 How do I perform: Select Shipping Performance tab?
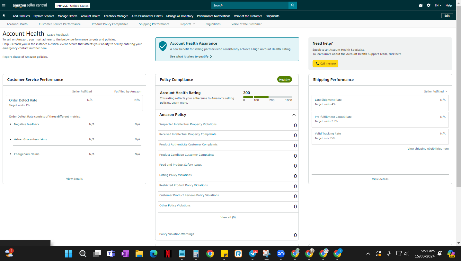point(154,24)
